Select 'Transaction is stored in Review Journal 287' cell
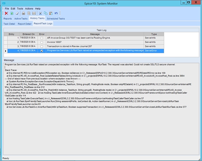This screenshot has height=161, width=202. [95, 46]
